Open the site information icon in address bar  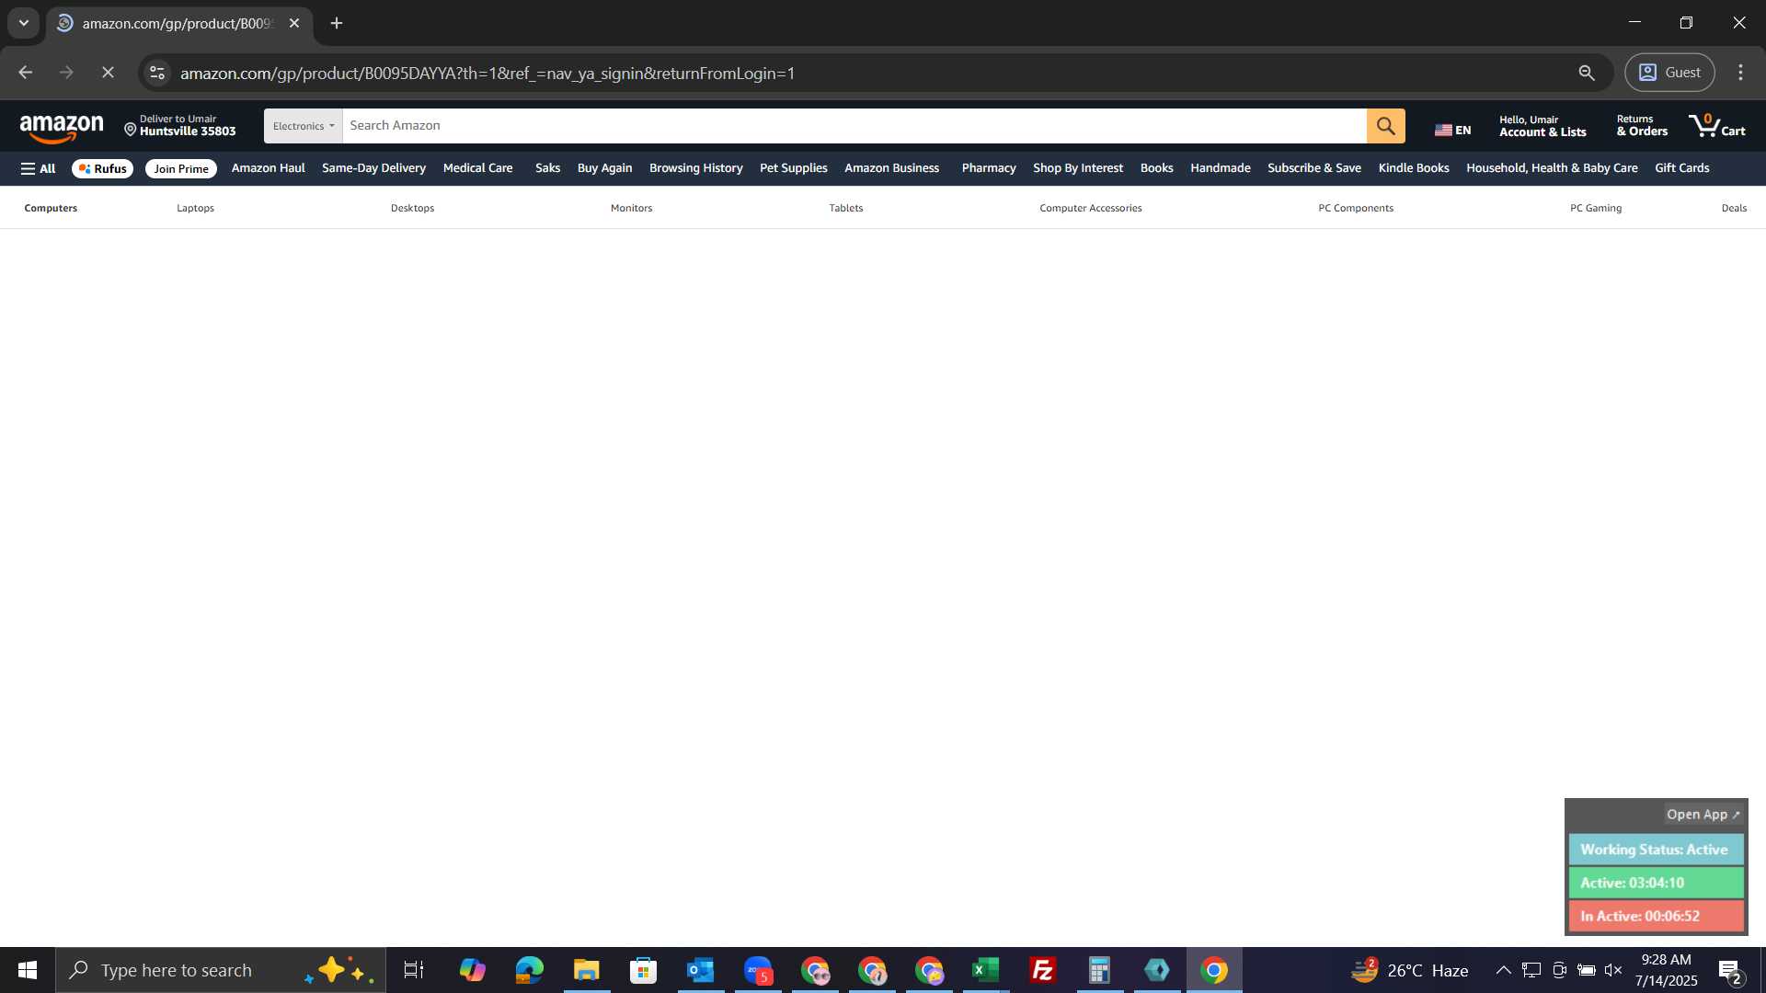(157, 73)
